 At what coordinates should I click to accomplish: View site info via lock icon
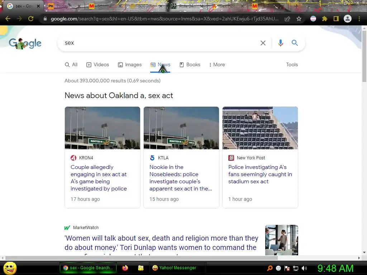[x=45, y=19]
